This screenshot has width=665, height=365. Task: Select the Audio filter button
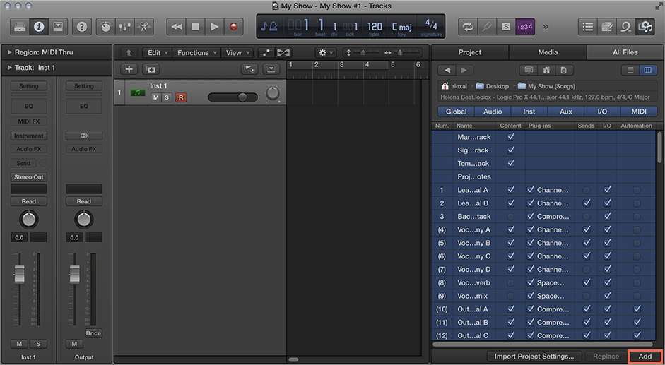(x=493, y=112)
